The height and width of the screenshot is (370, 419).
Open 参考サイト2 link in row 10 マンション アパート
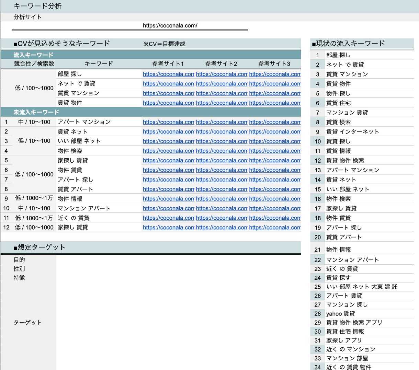point(222,208)
